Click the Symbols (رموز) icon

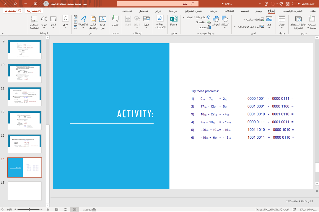coord(65,19)
